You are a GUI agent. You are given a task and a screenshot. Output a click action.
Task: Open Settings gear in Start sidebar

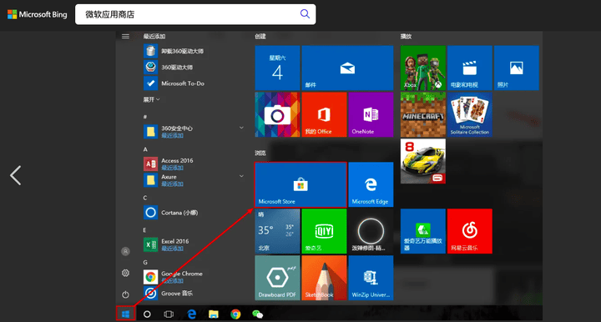(125, 273)
